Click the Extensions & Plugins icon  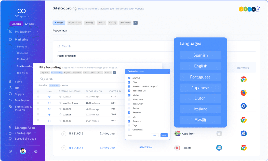tap(10, 107)
